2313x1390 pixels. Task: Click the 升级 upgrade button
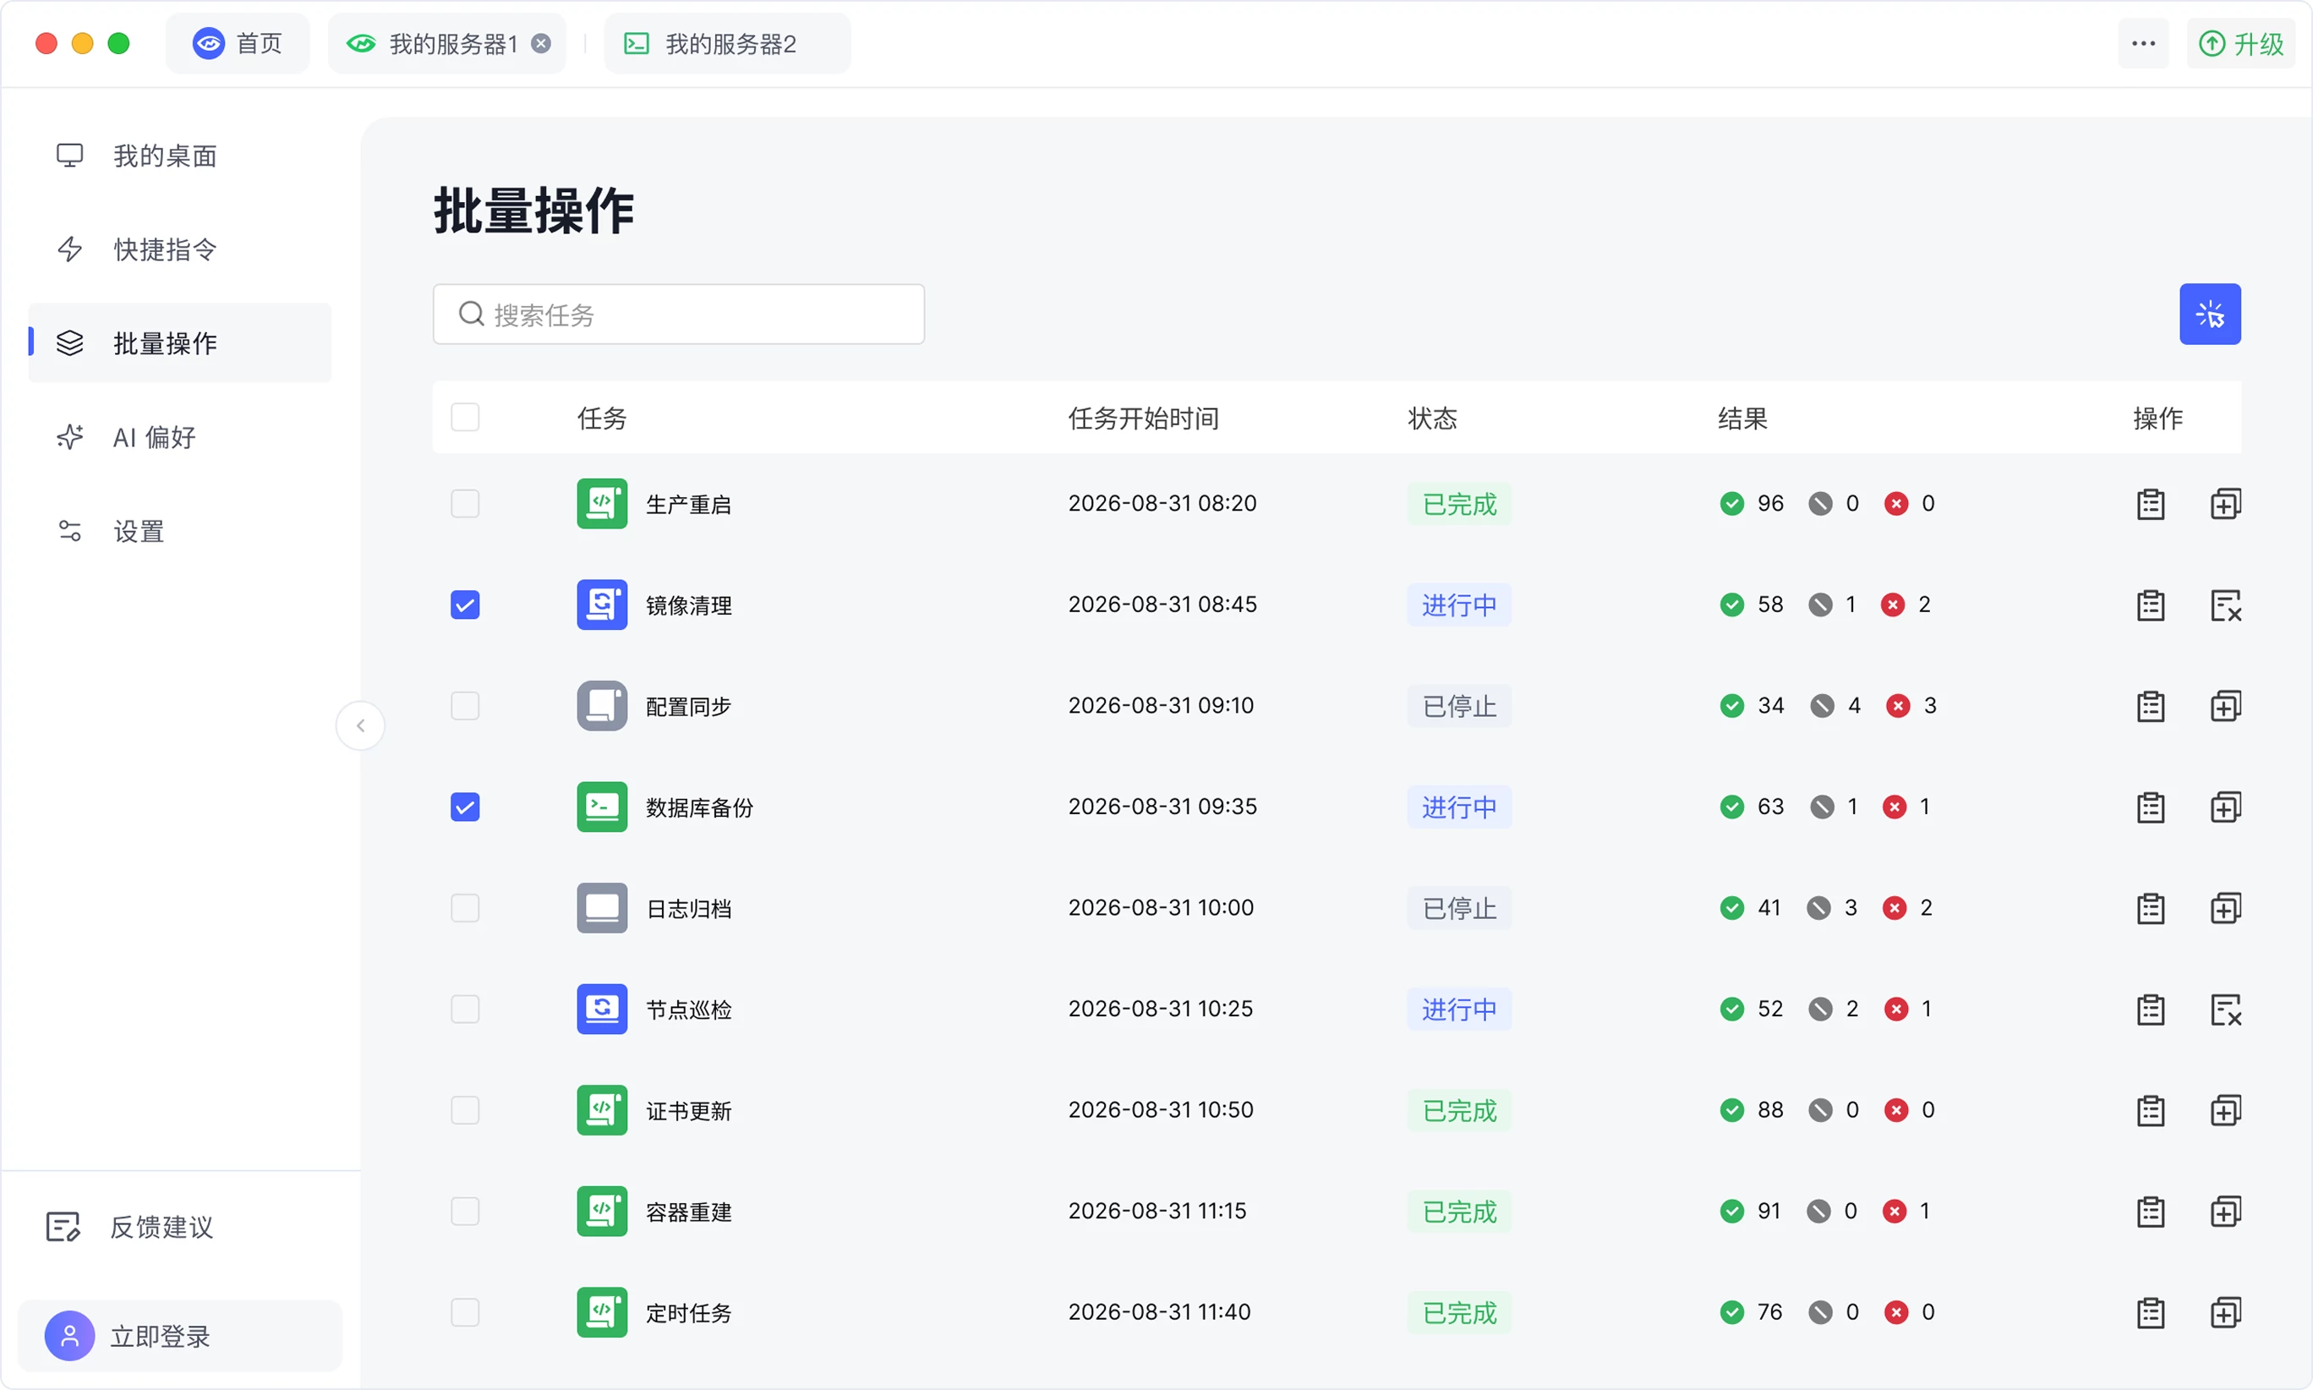click(2240, 43)
